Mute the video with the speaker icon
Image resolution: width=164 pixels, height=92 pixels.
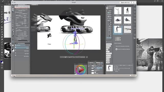tap(12, 75)
